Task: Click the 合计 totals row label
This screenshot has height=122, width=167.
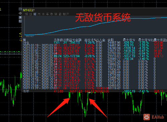Action: pos(26,91)
